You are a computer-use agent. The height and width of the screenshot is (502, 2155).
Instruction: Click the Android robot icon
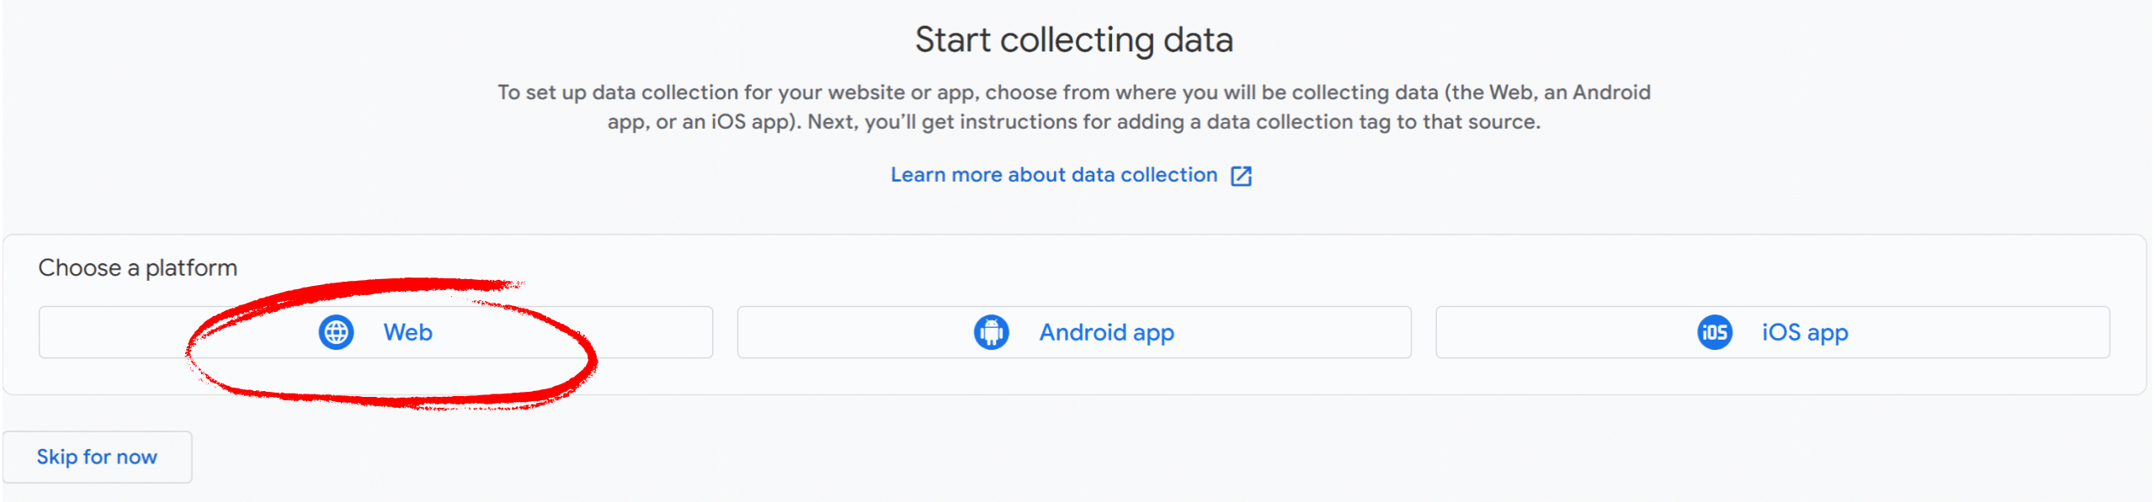pos(991,332)
